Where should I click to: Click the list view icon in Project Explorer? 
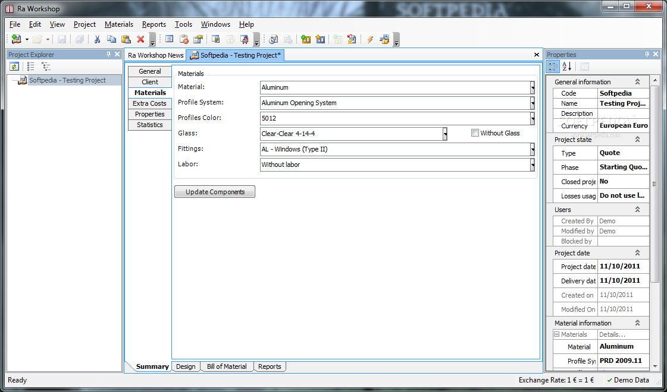pyautogui.click(x=30, y=67)
